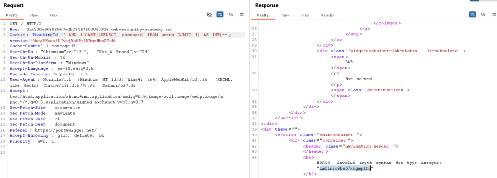Click the 'Cache-Control : max-age=0' header
Viewport: 497px width, 178px height.
(42, 46)
